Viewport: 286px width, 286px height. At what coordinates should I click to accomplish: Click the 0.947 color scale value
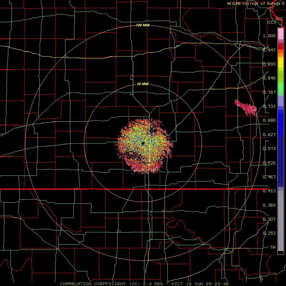point(269,50)
